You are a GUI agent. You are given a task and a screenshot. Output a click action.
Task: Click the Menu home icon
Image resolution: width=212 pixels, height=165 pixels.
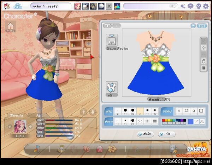click(x=11, y=26)
